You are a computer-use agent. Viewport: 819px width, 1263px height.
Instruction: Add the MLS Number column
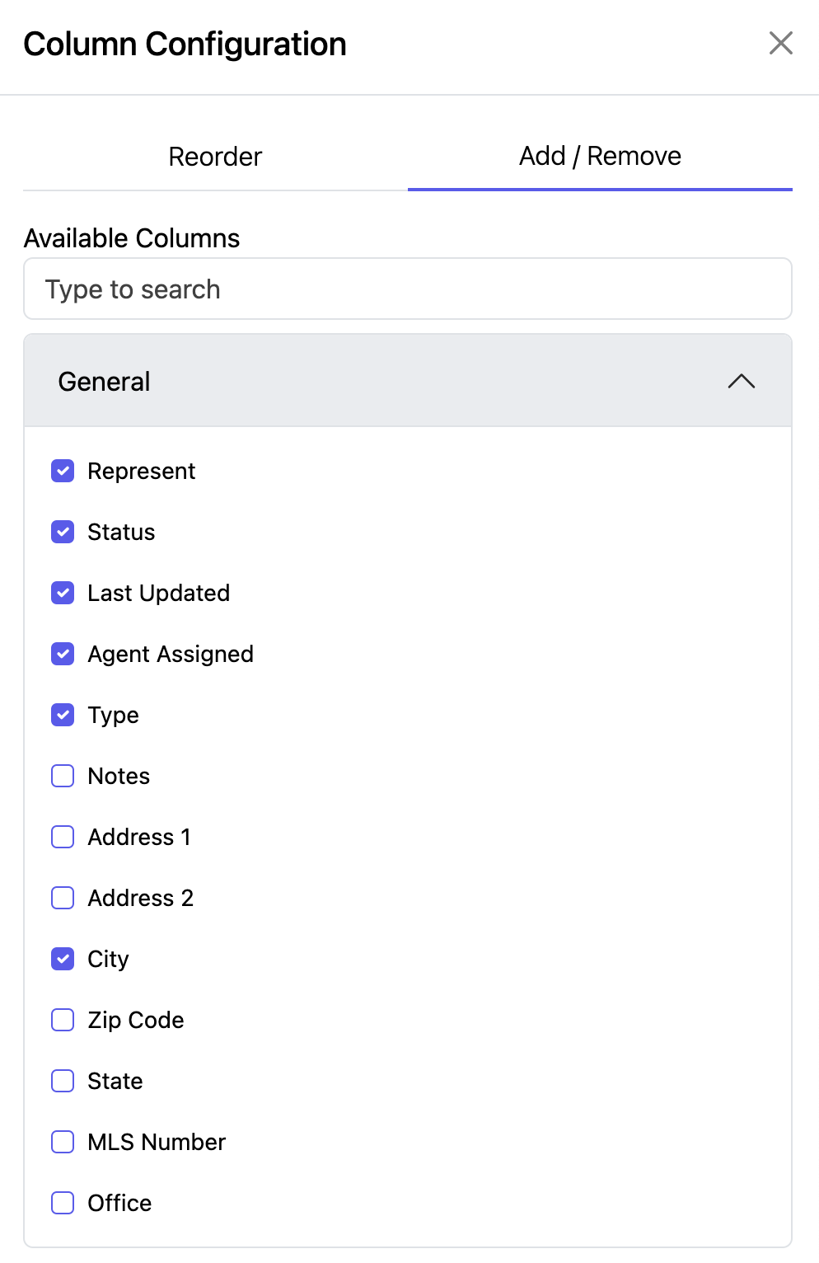click(63, 1142)
